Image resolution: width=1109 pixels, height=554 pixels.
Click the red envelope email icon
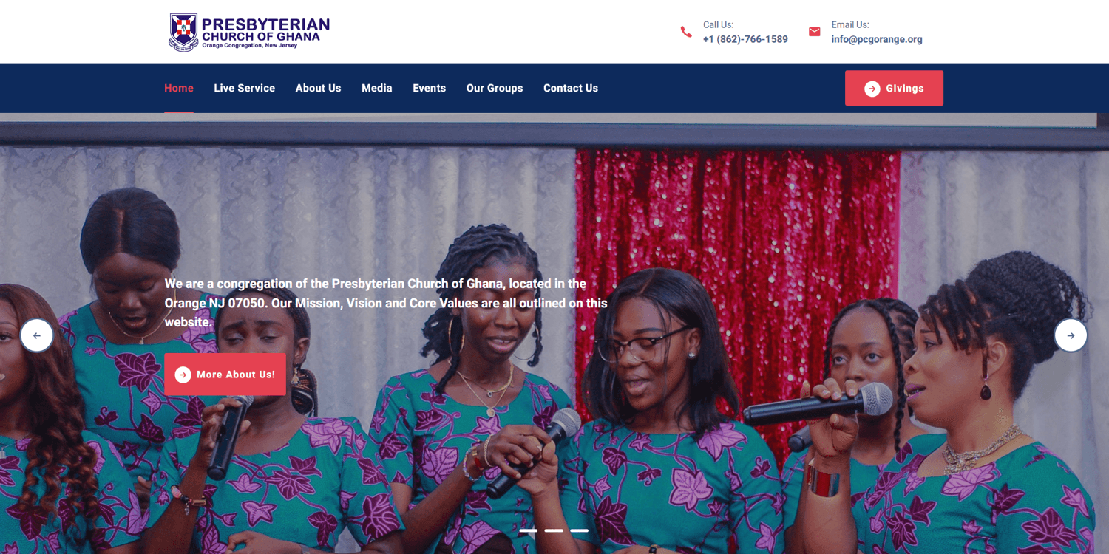pyautogui.click(x=814, y=32)
